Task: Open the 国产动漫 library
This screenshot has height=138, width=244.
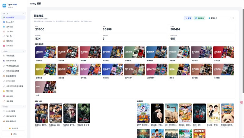Action: pyautogui.click(x=201, y=54)
